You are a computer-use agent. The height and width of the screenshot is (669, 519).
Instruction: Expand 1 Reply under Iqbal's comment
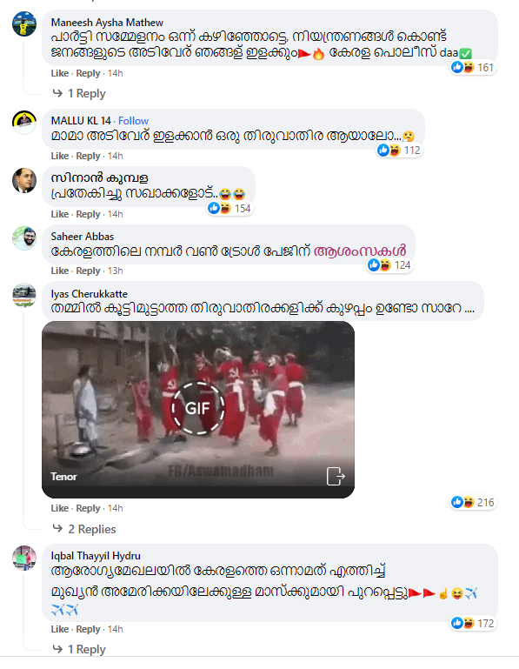(79, 649)
